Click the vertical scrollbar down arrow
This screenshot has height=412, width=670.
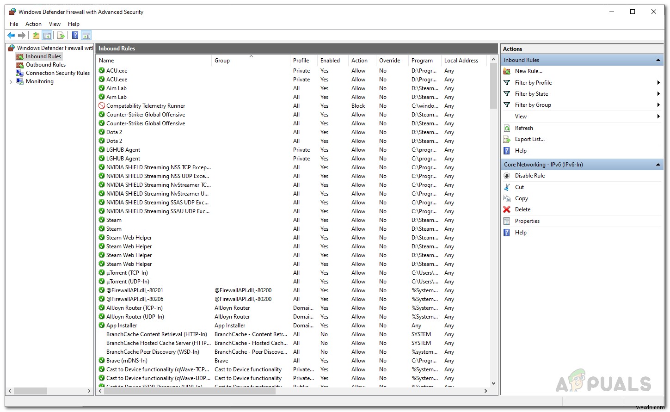(493, 383)
